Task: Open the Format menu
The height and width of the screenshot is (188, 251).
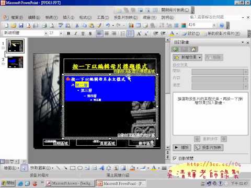Action: pyautogui.click(x=85, y=17)
